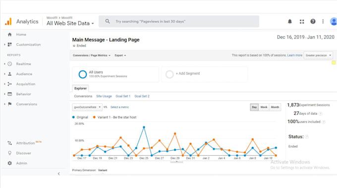Image resolution: width=337 pixels, height=188 pixels.
Task: Click the Main Message - Landing Page title
Action: pyautogui.click(x=106, y=40)
